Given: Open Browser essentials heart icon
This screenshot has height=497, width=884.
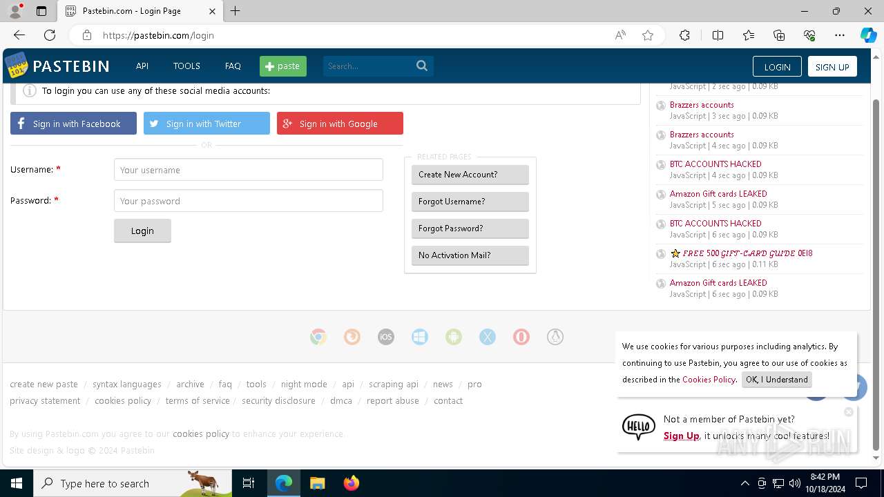Looking at the screenshot, I should pyautogui.click(x=809, y=35).
